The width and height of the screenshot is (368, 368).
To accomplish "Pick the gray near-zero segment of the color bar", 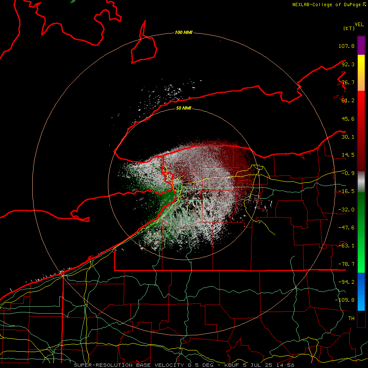I will click(x=361, y=182).
